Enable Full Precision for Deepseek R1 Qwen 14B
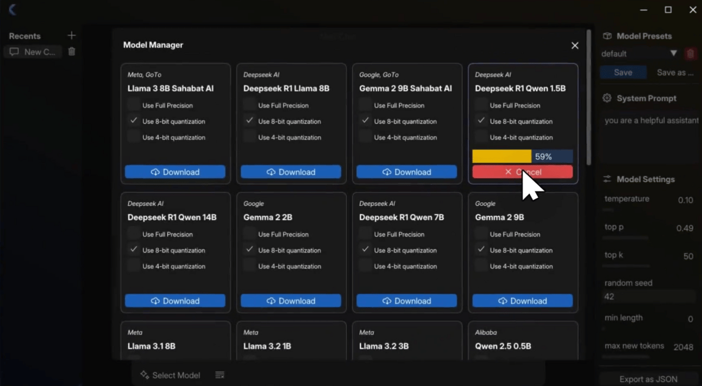702x386 pixels. pyautogui.click(x=133, y=233)
